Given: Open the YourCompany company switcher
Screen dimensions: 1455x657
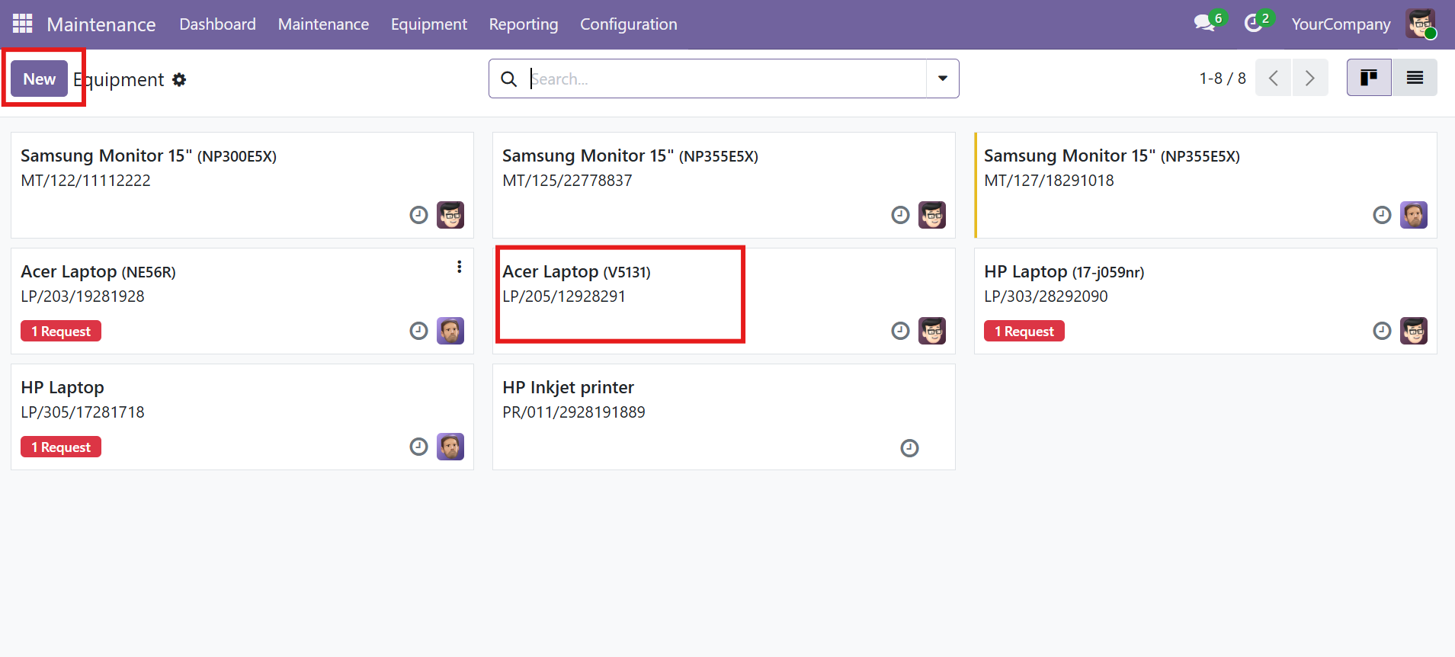Looking at the screenshot, I should [x=1341, y=24].
